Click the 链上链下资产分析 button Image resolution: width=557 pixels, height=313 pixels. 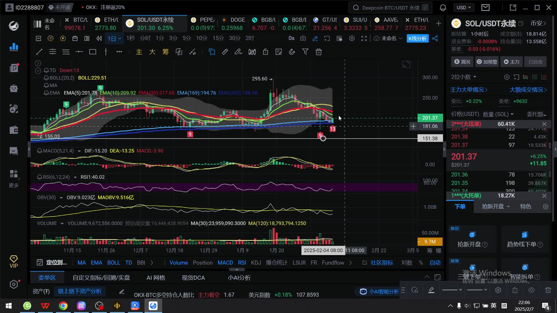pyautogui.click(x=79, y=291)
